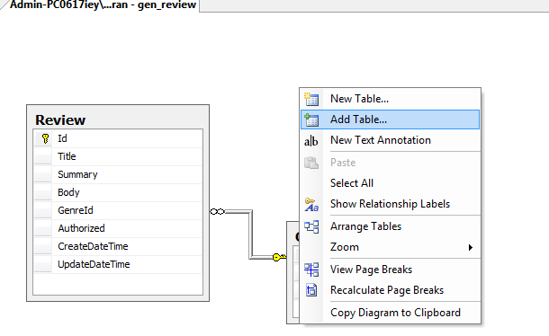
Task: Click the row selector beside GenreId
Action: [x=42, y=210]
